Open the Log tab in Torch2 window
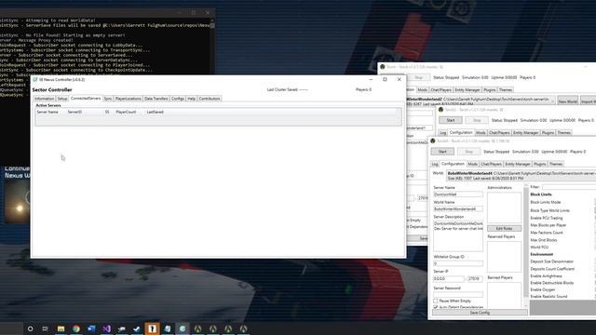The image size is (596, 335). click(x=443, y=132)
